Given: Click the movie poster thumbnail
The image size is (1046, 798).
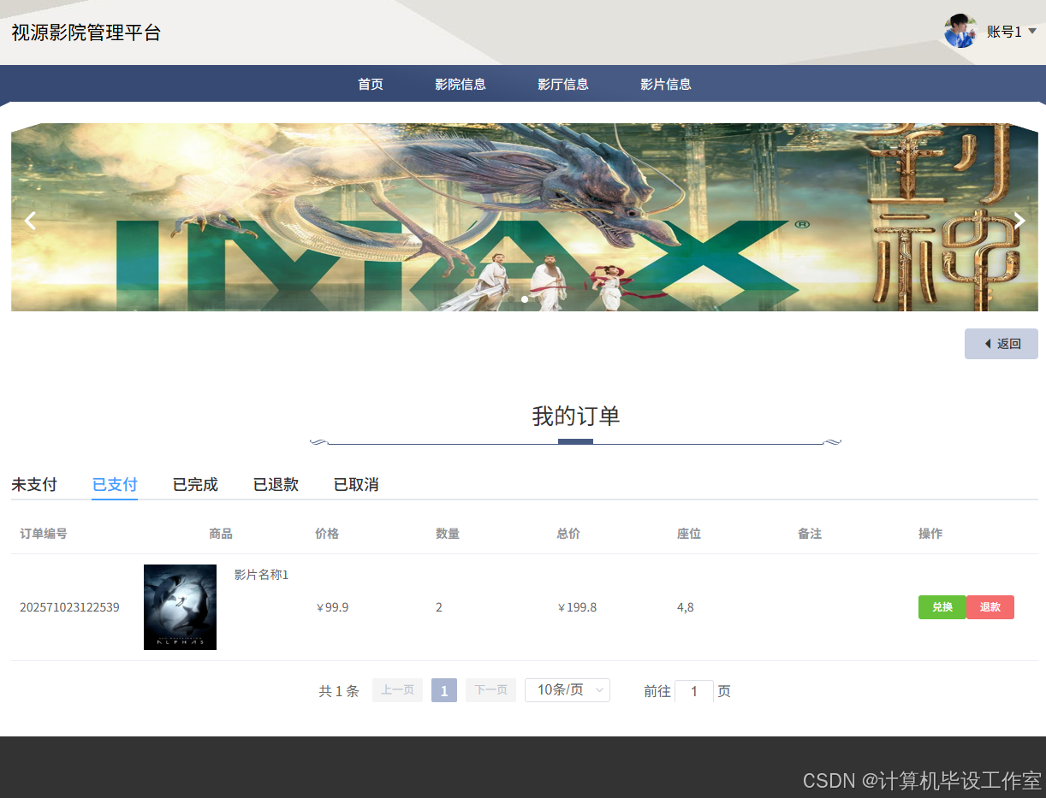Looking at the screenshot, I should coord(180,607).
